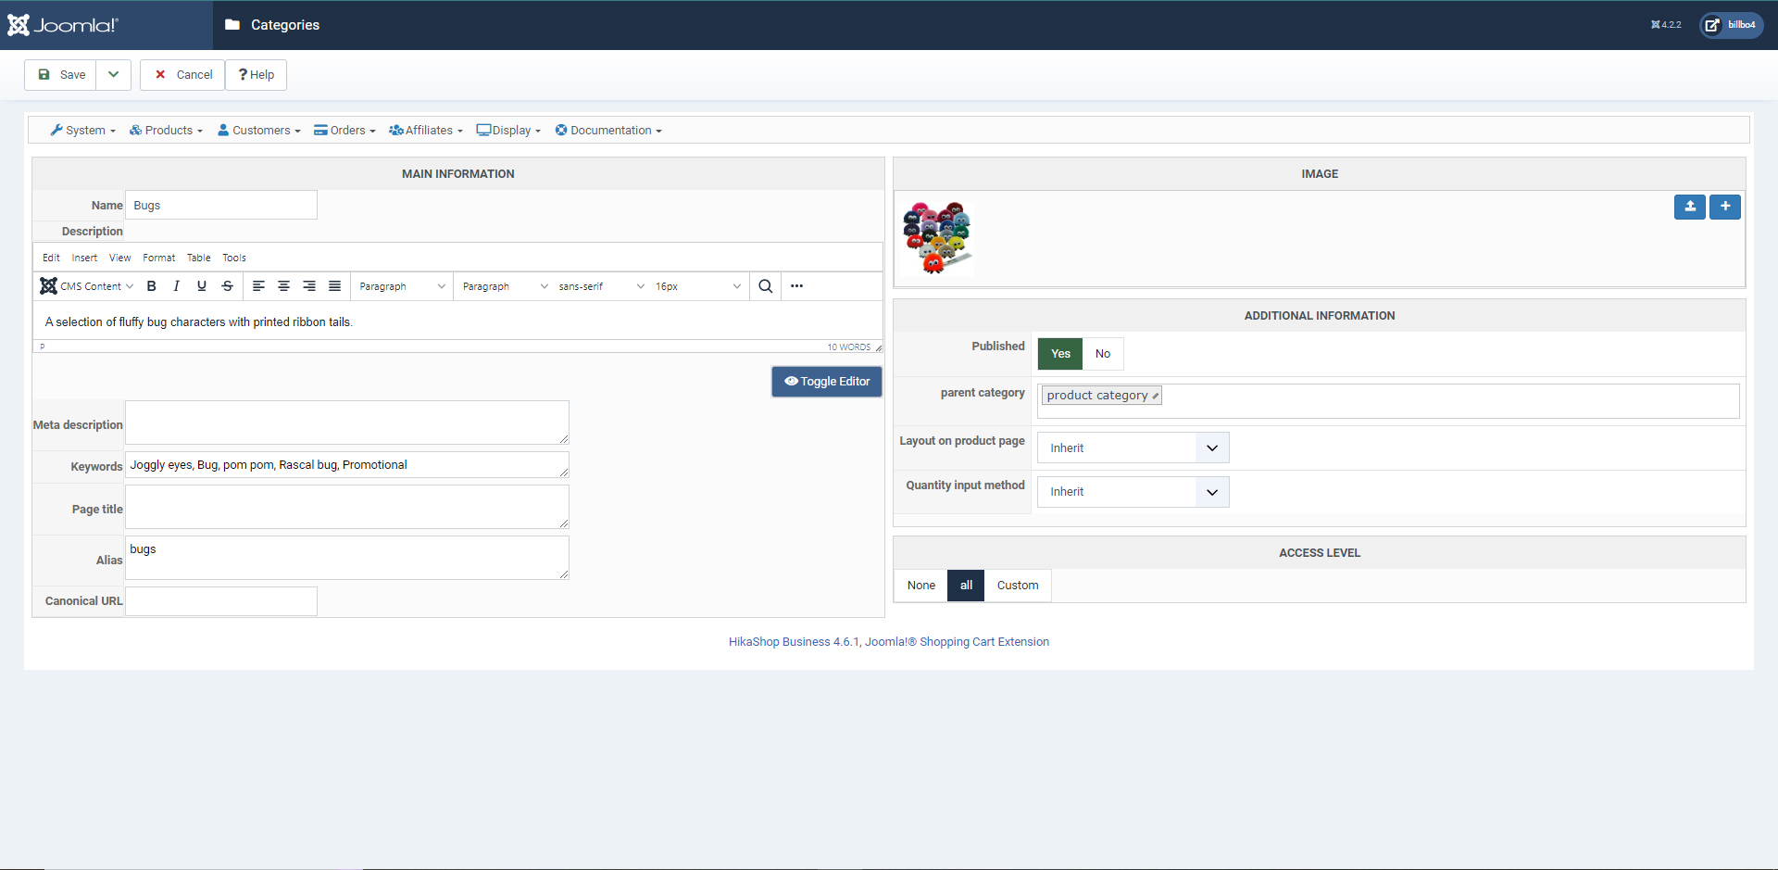The height and width of the screenshot is (870, 1778).
Task: Open the editor Table menu
Action: (x=199, y=258)
